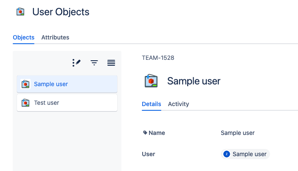Show the Activity tab

click(x=178, y=104)
